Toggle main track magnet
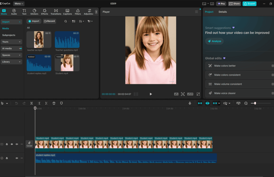The image size is (274, 177). [x=200, y=103]
